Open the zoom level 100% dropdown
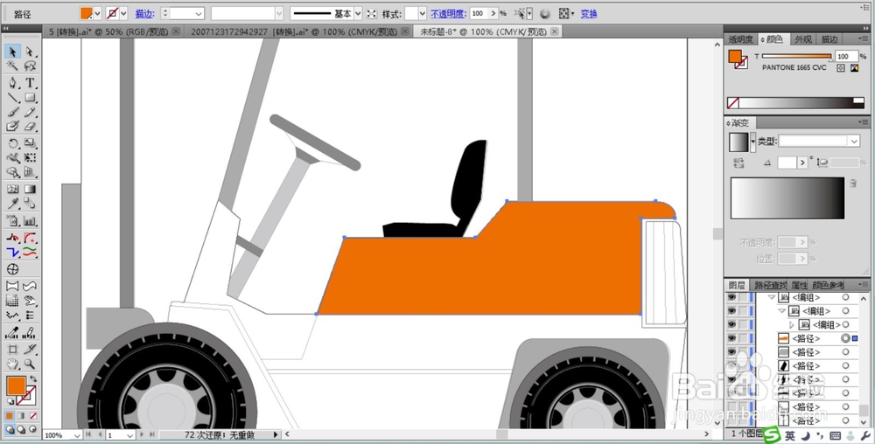The height and width of the screenshot is (444, 875). 77,435
